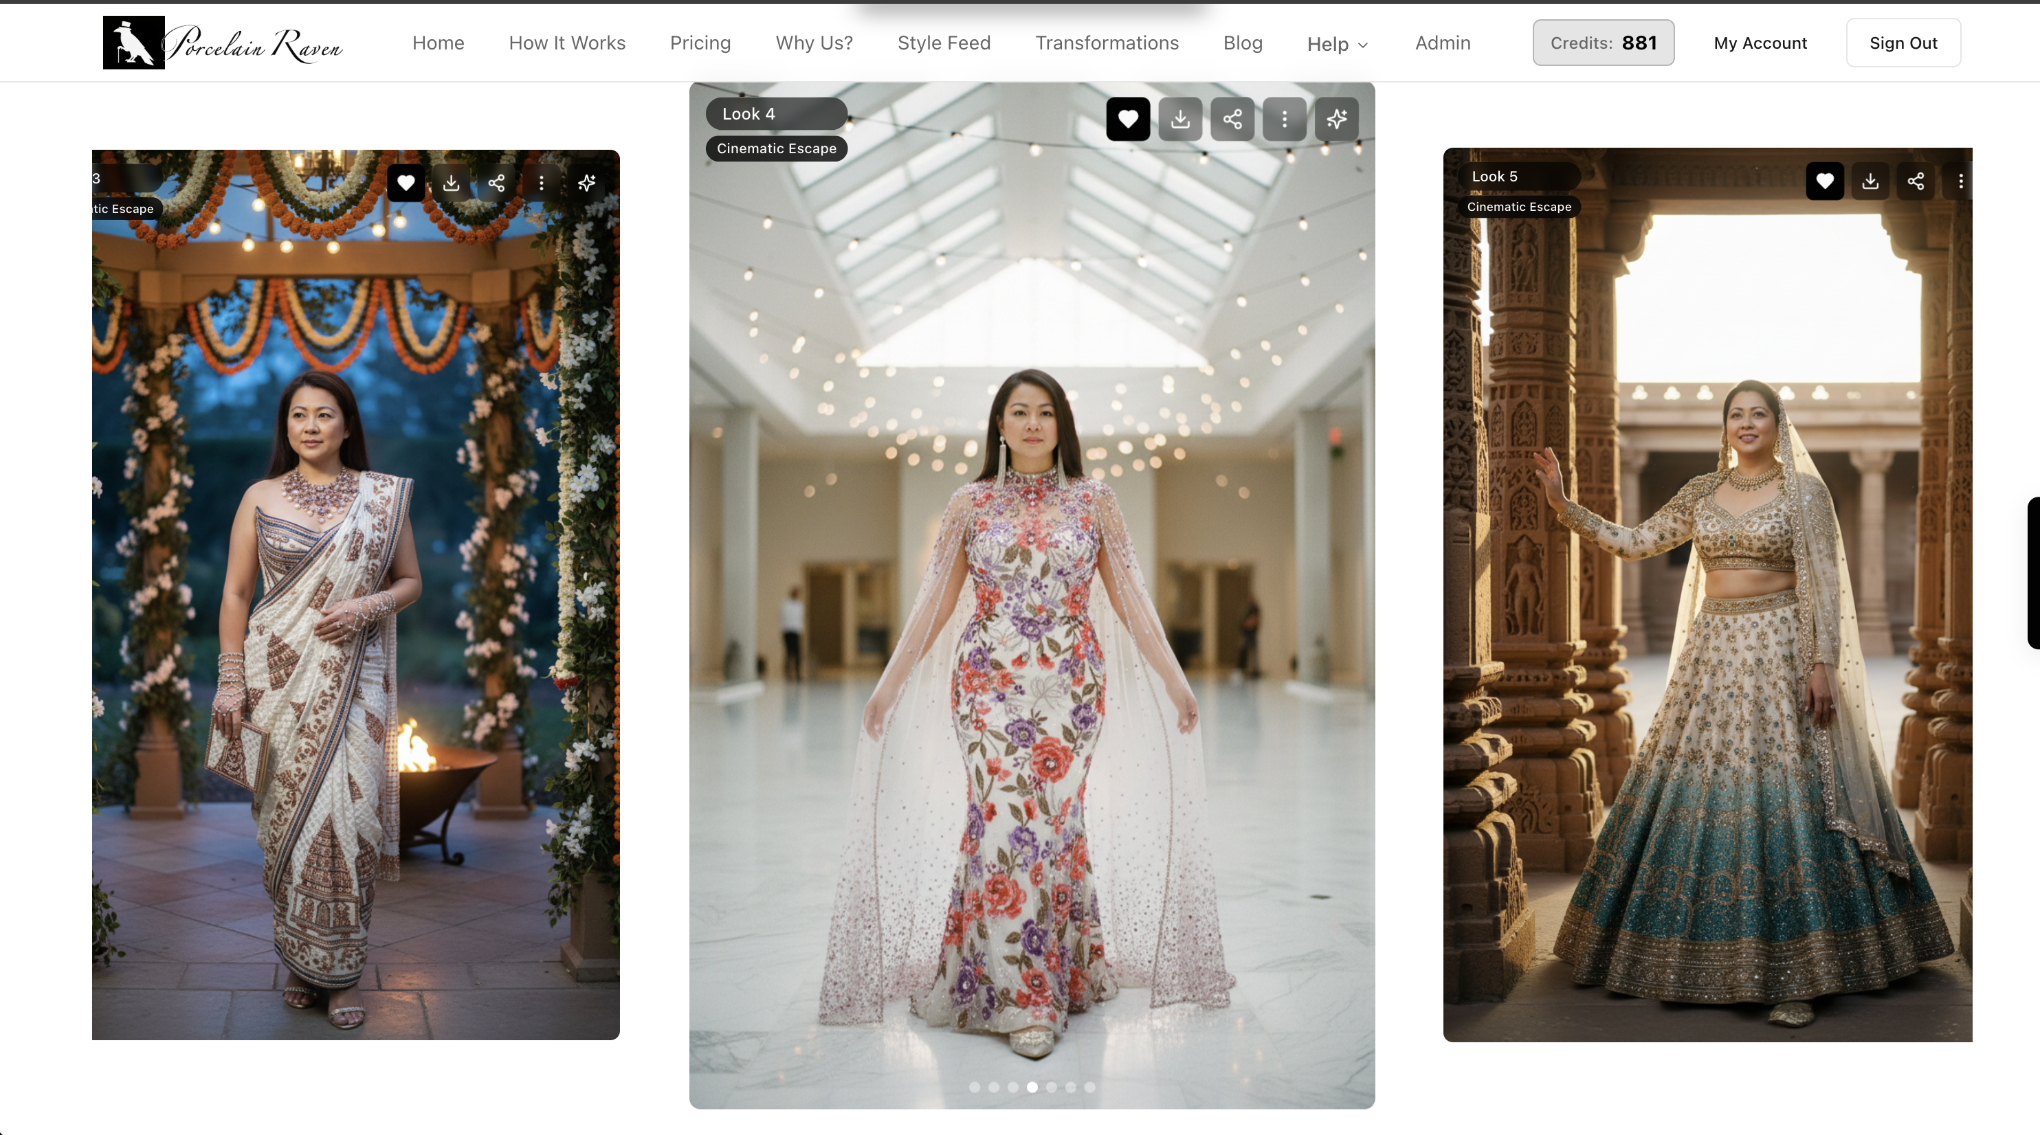
Task: Open the Transformations page
Action: point(1107,43)
